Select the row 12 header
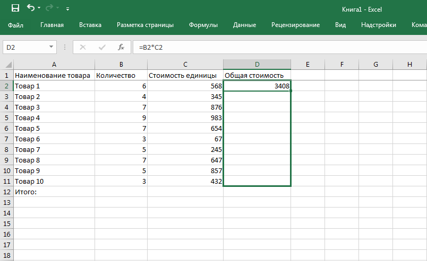Screen dimensions: 427x261 coord(6,192)
